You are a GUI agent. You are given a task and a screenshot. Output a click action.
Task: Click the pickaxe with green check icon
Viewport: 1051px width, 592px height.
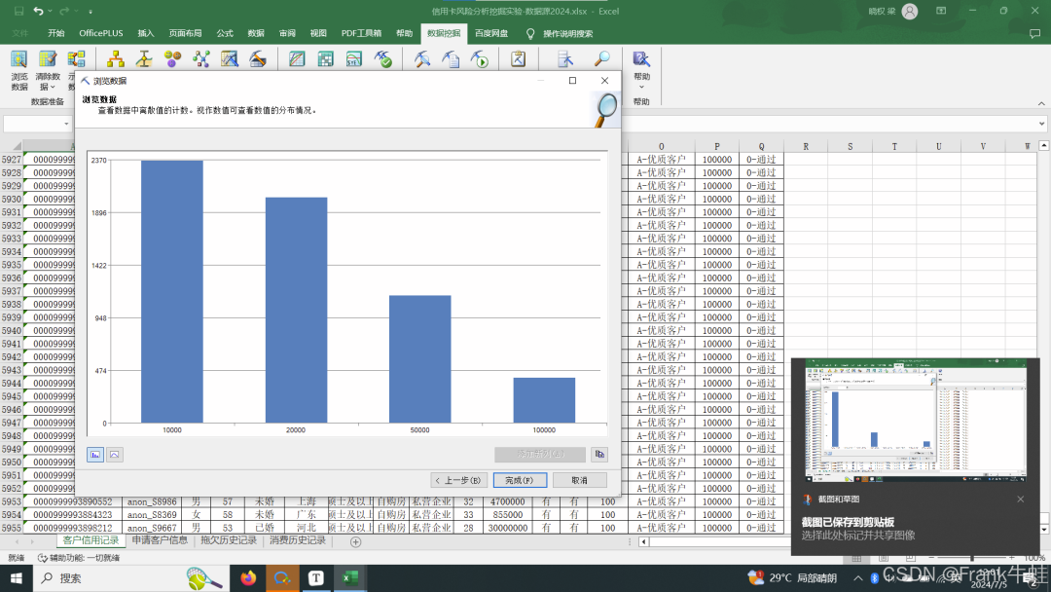(x=383, y=59)
